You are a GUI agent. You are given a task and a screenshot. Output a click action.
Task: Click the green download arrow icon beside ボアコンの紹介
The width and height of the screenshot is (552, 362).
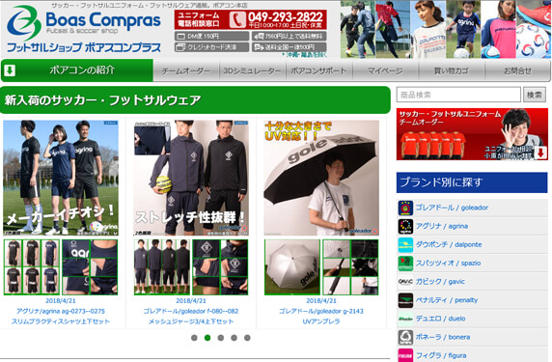coord(10,70)
